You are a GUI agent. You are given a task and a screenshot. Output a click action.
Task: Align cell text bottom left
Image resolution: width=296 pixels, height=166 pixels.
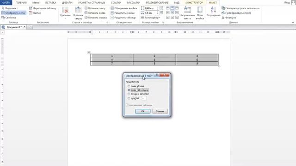[168, 18]
